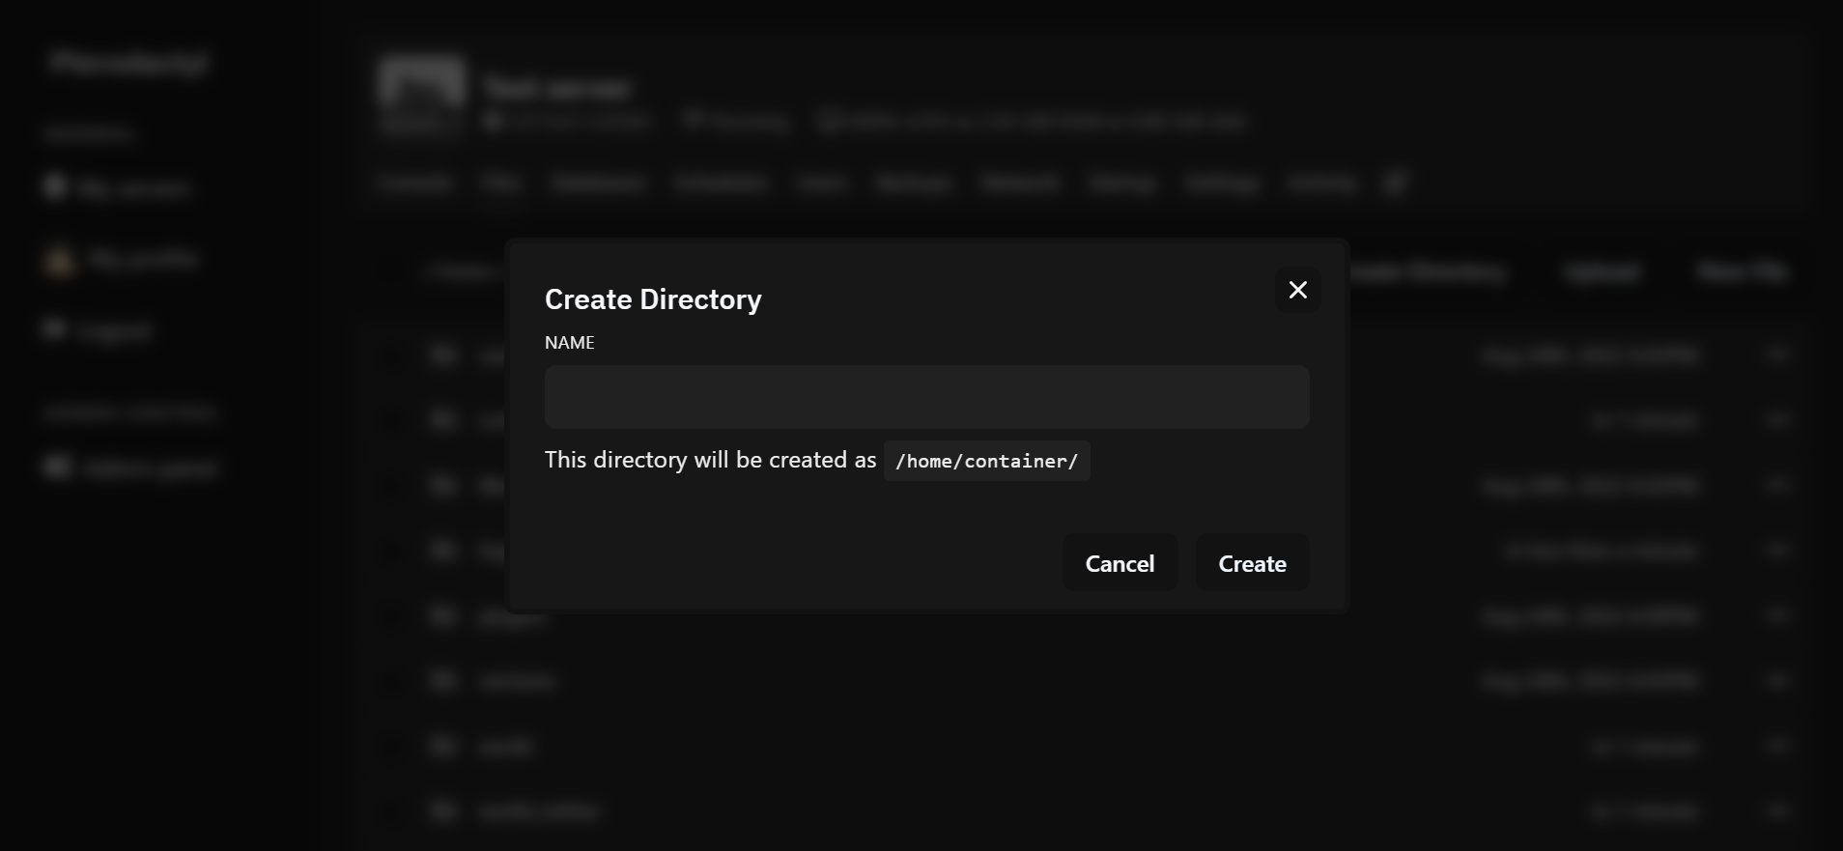
Task: Open My servers icon in sidebar
Action: click(x=55, y=186)
